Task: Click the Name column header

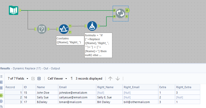Action: click(x=47, y=87)
